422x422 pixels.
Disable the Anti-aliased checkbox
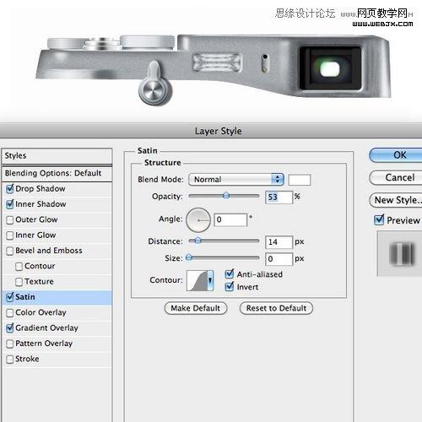[230, 274]
